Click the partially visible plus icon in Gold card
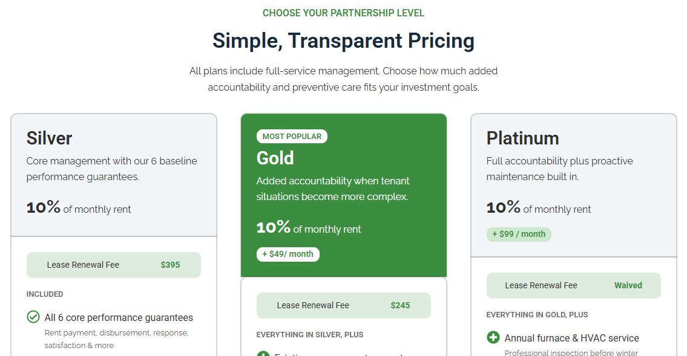Viewport: 687px width, 356px height. 263,354
